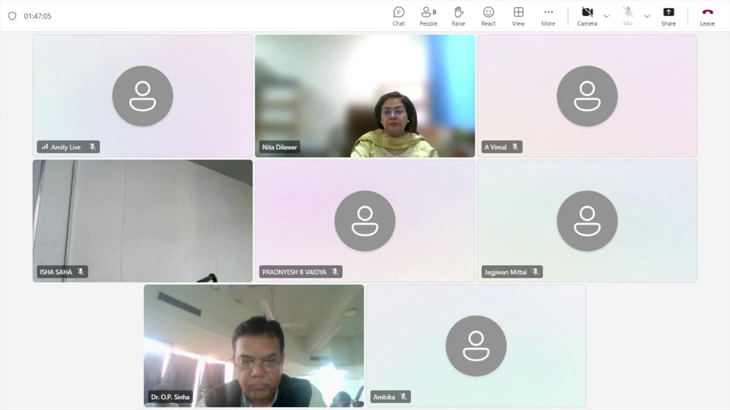
Task: Select PRADNYESH B VAIDYA's tile
Action: [x=365, y=221]
